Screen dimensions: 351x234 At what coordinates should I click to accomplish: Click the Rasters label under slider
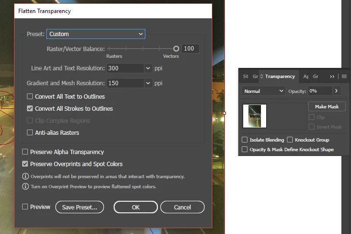click(x=114, y=56)
